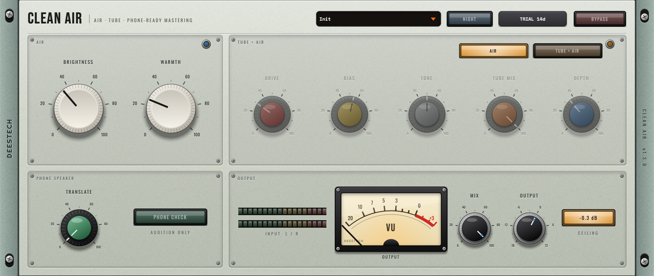Screen dimensions: 654x276
Task: Click the CLEAN AIR plugin title
Action: click(55, 18)
